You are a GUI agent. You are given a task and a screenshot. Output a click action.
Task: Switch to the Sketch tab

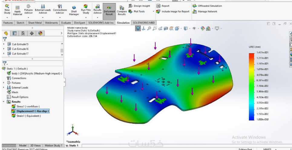pyautogui.click(x=21, y=23)
